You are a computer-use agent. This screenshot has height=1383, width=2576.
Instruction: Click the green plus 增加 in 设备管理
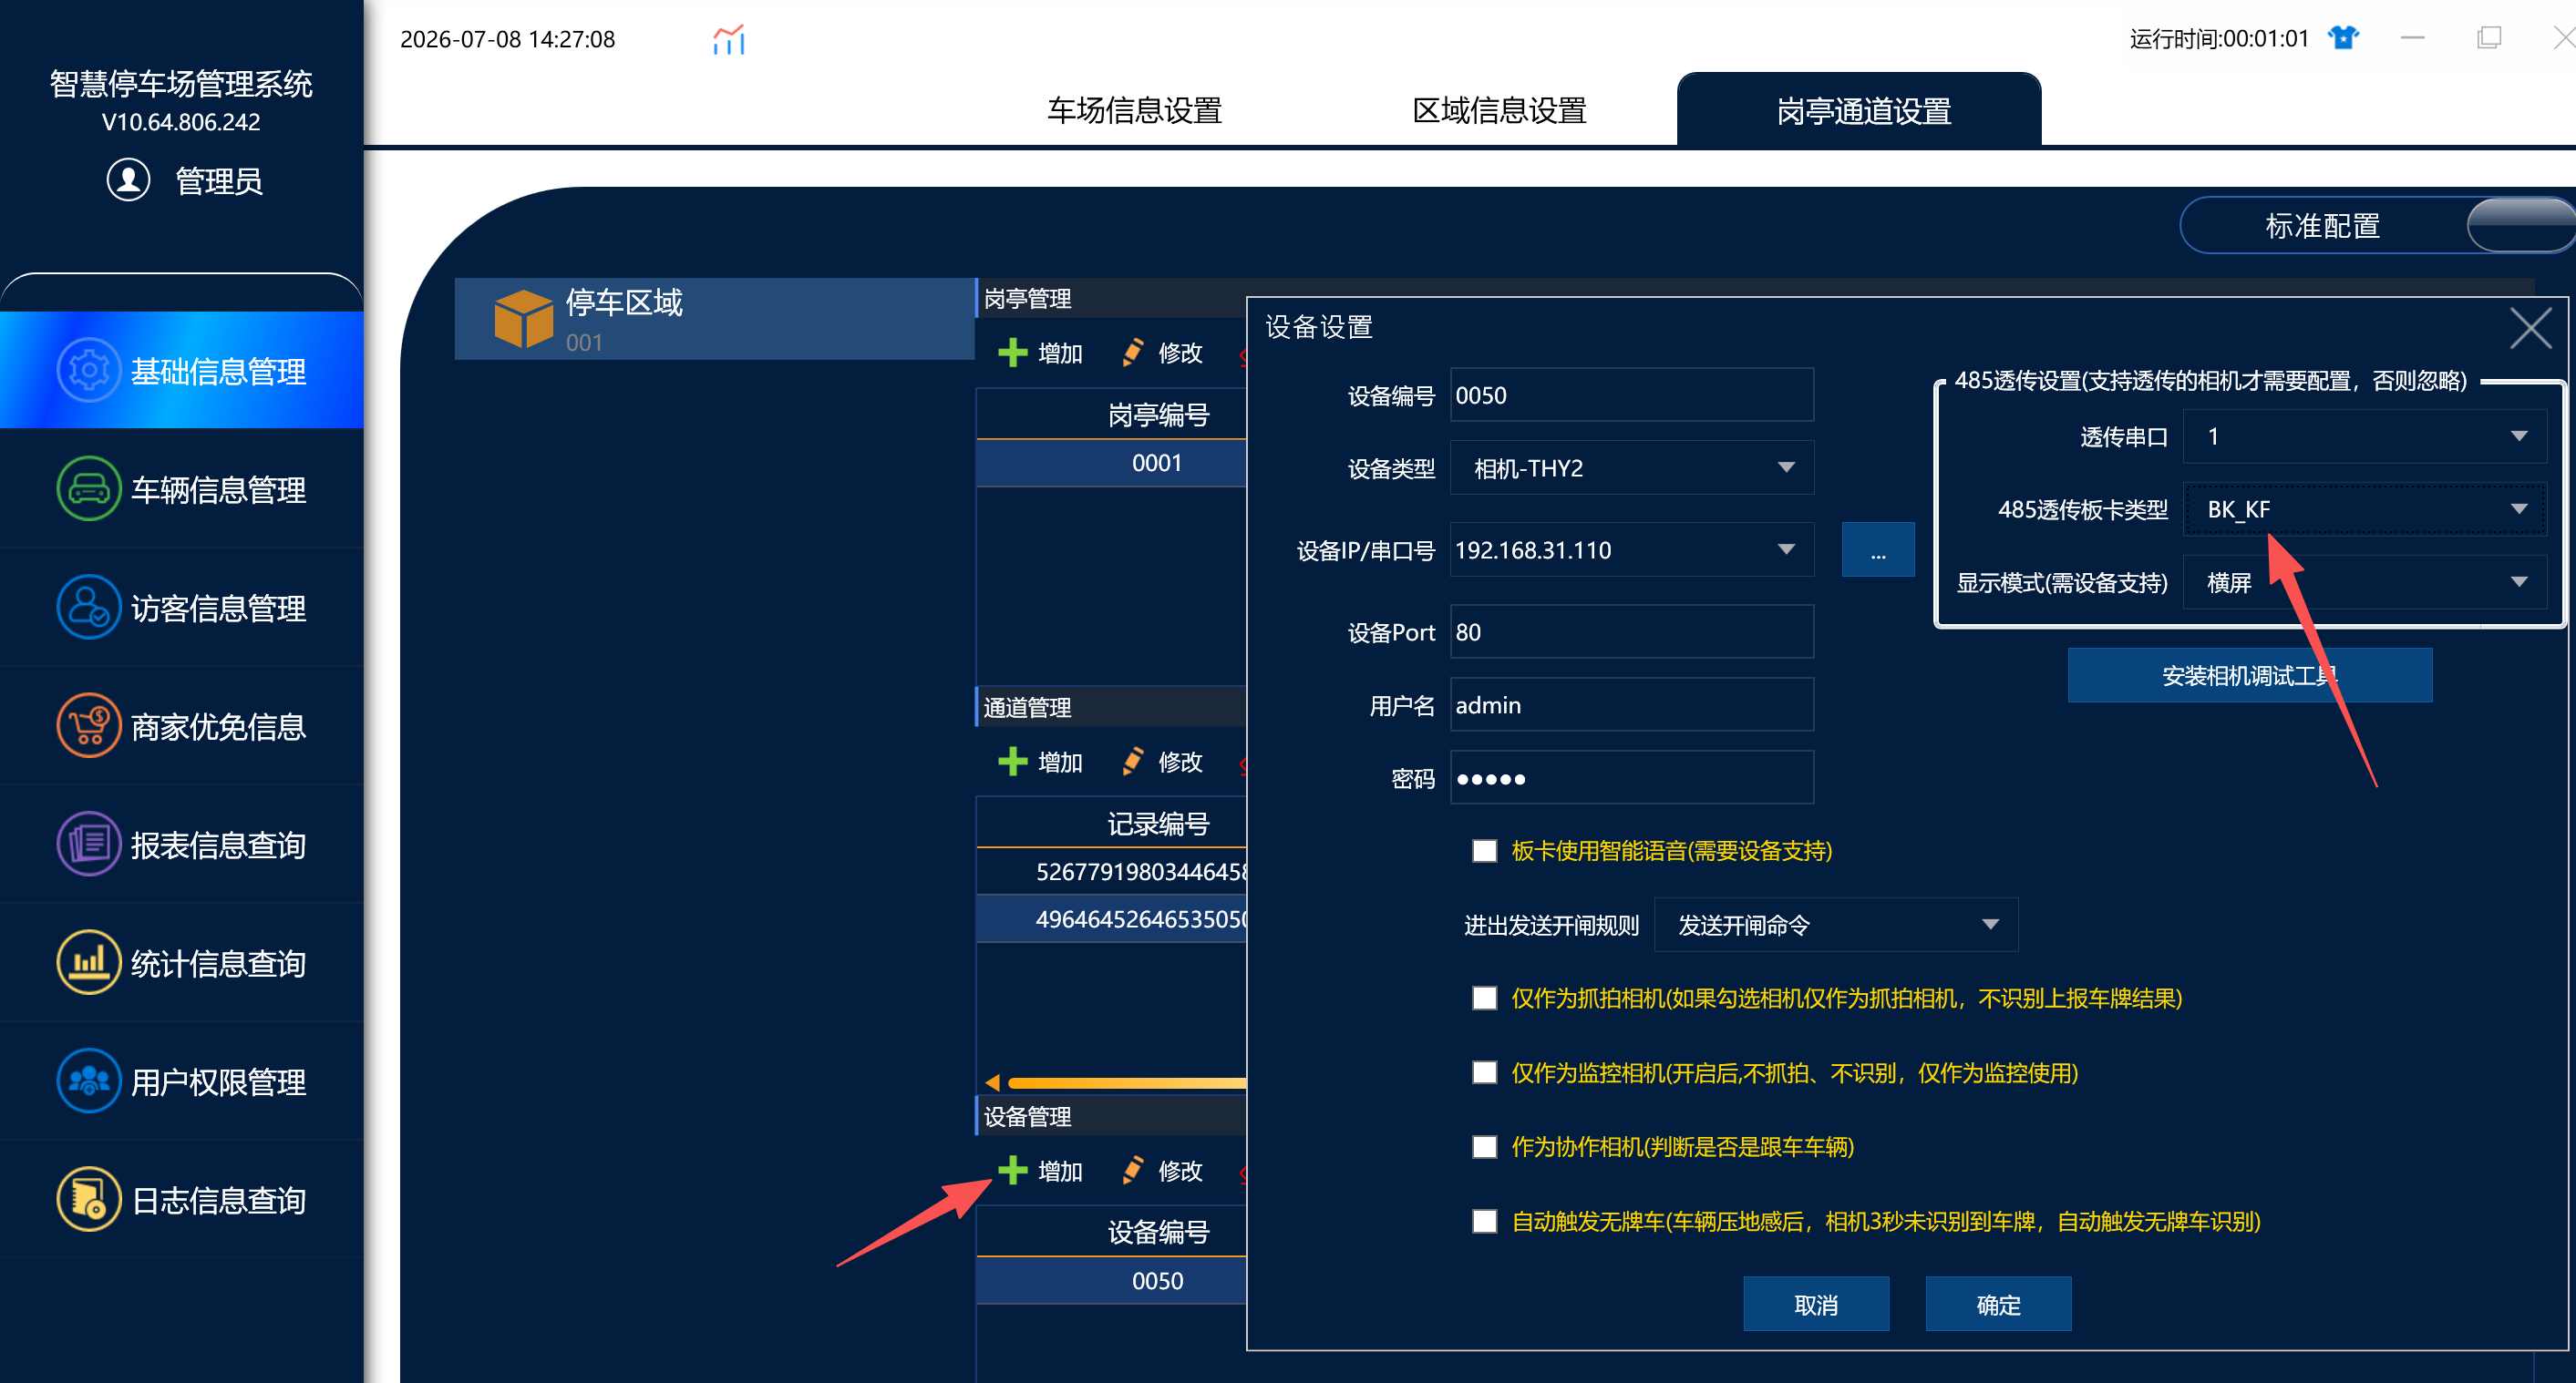(x=1040, y=1170)
